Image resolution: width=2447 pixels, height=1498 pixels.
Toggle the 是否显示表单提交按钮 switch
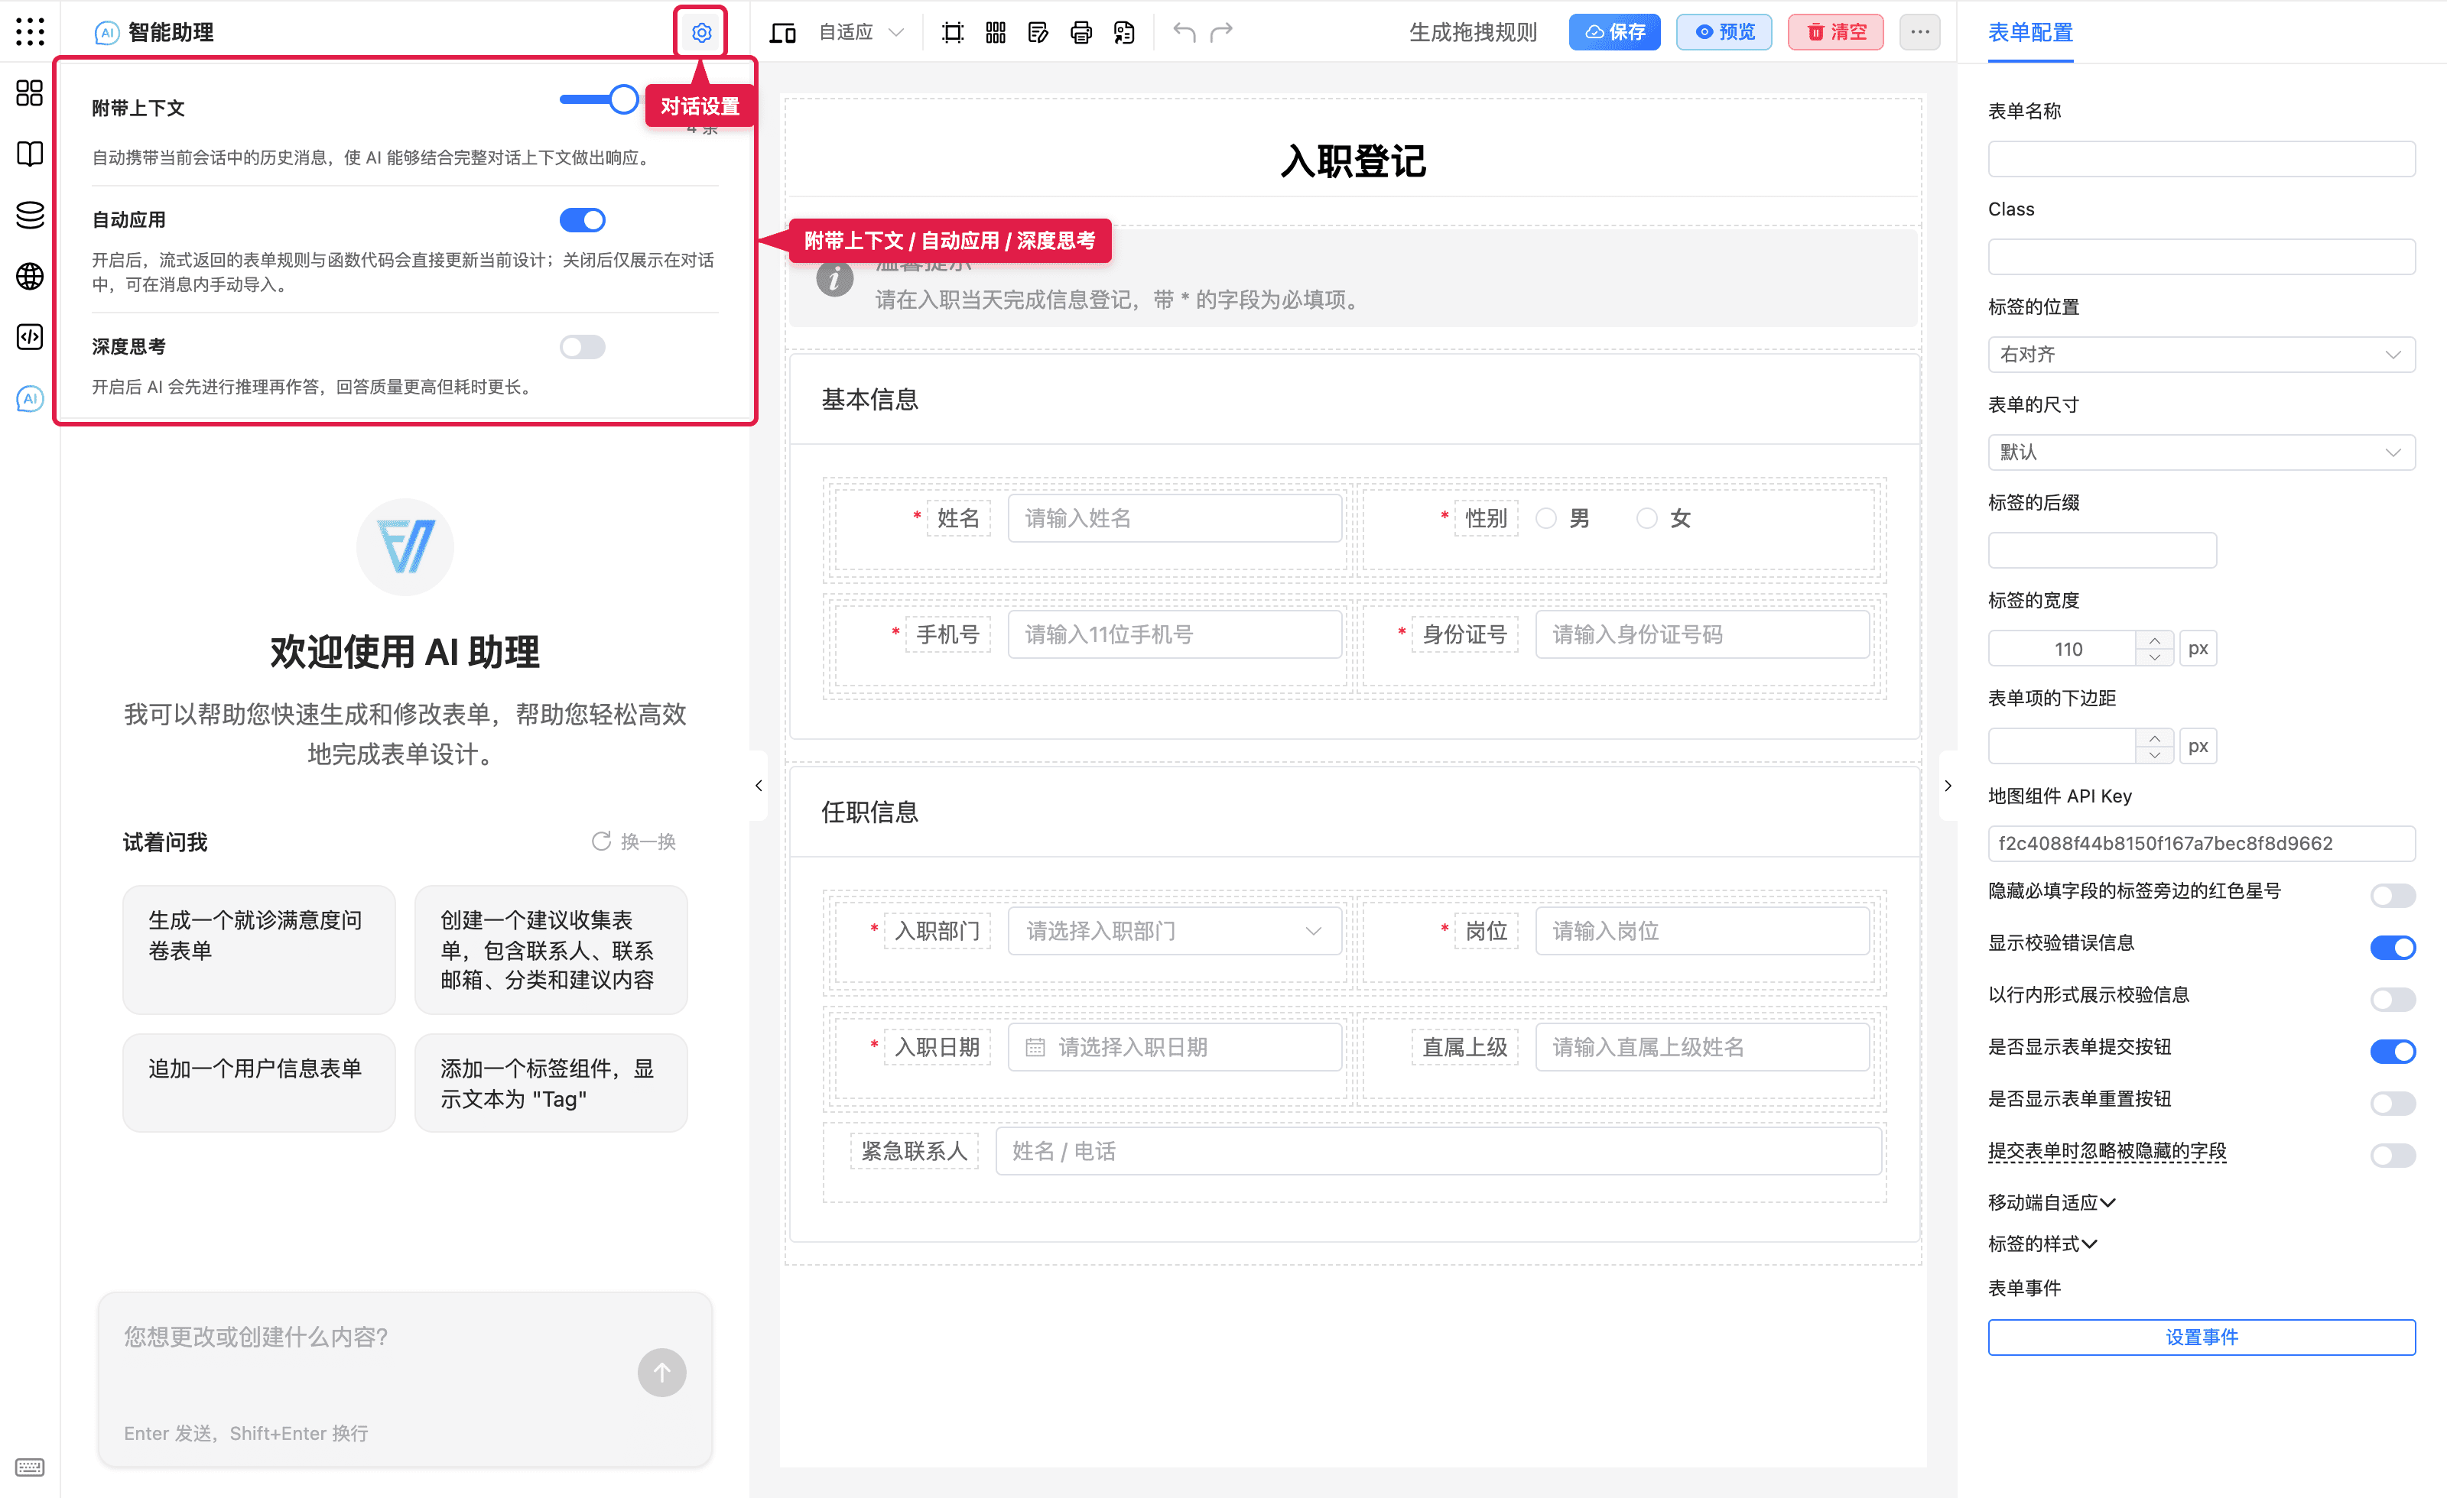click(2393, 1052)
